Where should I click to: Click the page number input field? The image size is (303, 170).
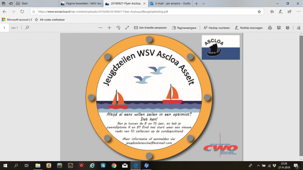4,28
